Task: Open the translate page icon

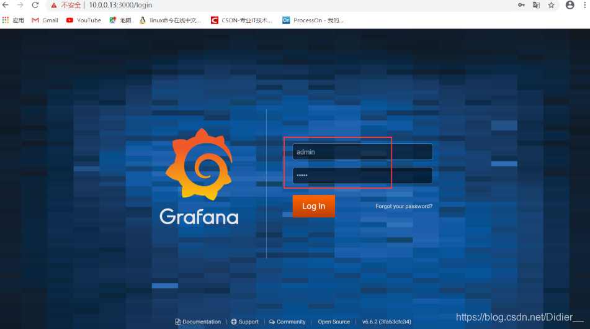Action: point(536,5)
